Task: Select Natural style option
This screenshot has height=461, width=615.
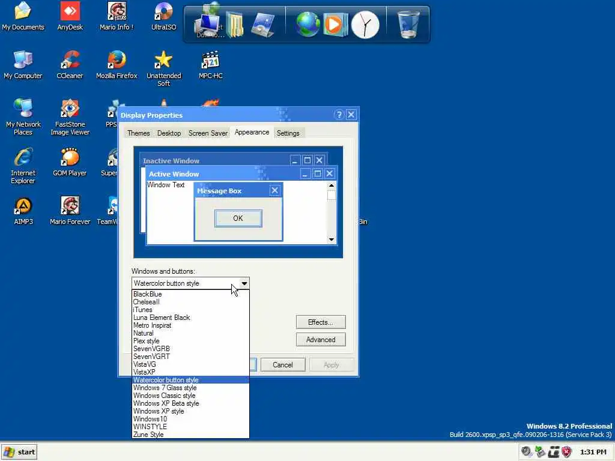Action: (x=190, y=333)
